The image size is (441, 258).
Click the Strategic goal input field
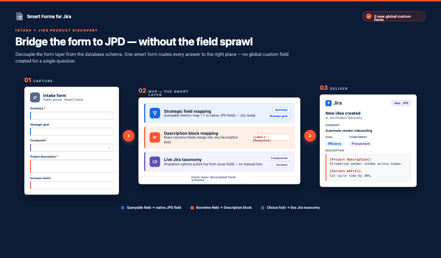pyautogui.click(x=72, y=131)
